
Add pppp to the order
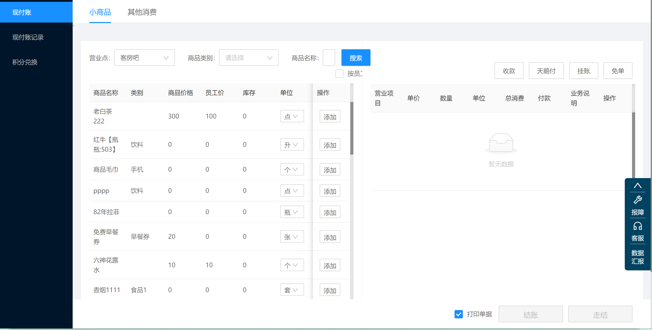click(x=330, y=191)
